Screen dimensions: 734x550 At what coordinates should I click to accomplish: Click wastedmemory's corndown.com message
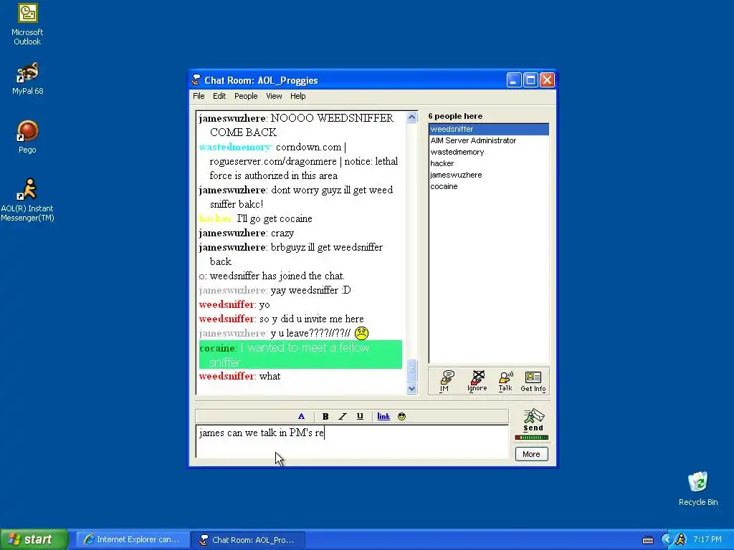[299, 161]
